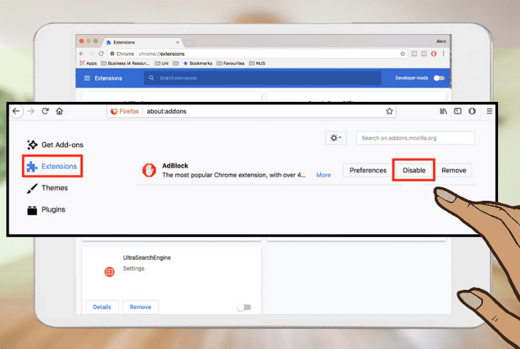The height and width of the screenshot is (349, 520).
Task: Open Themes category
Action: click(47, 188)
